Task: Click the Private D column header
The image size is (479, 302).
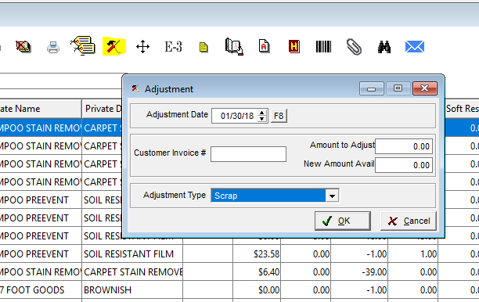Action: (103, 109)
